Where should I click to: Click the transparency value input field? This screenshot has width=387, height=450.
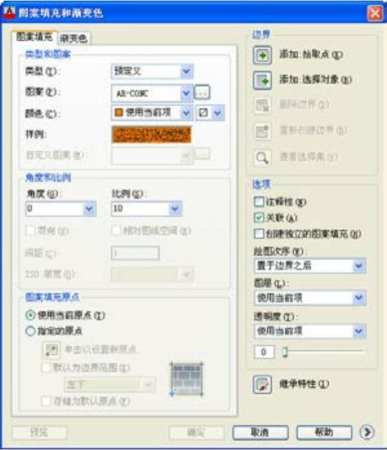264,352
